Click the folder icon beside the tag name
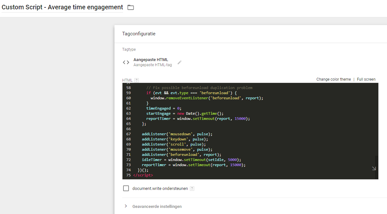The width and height of the screenshot is (387, 214). [x=130, y=7]
